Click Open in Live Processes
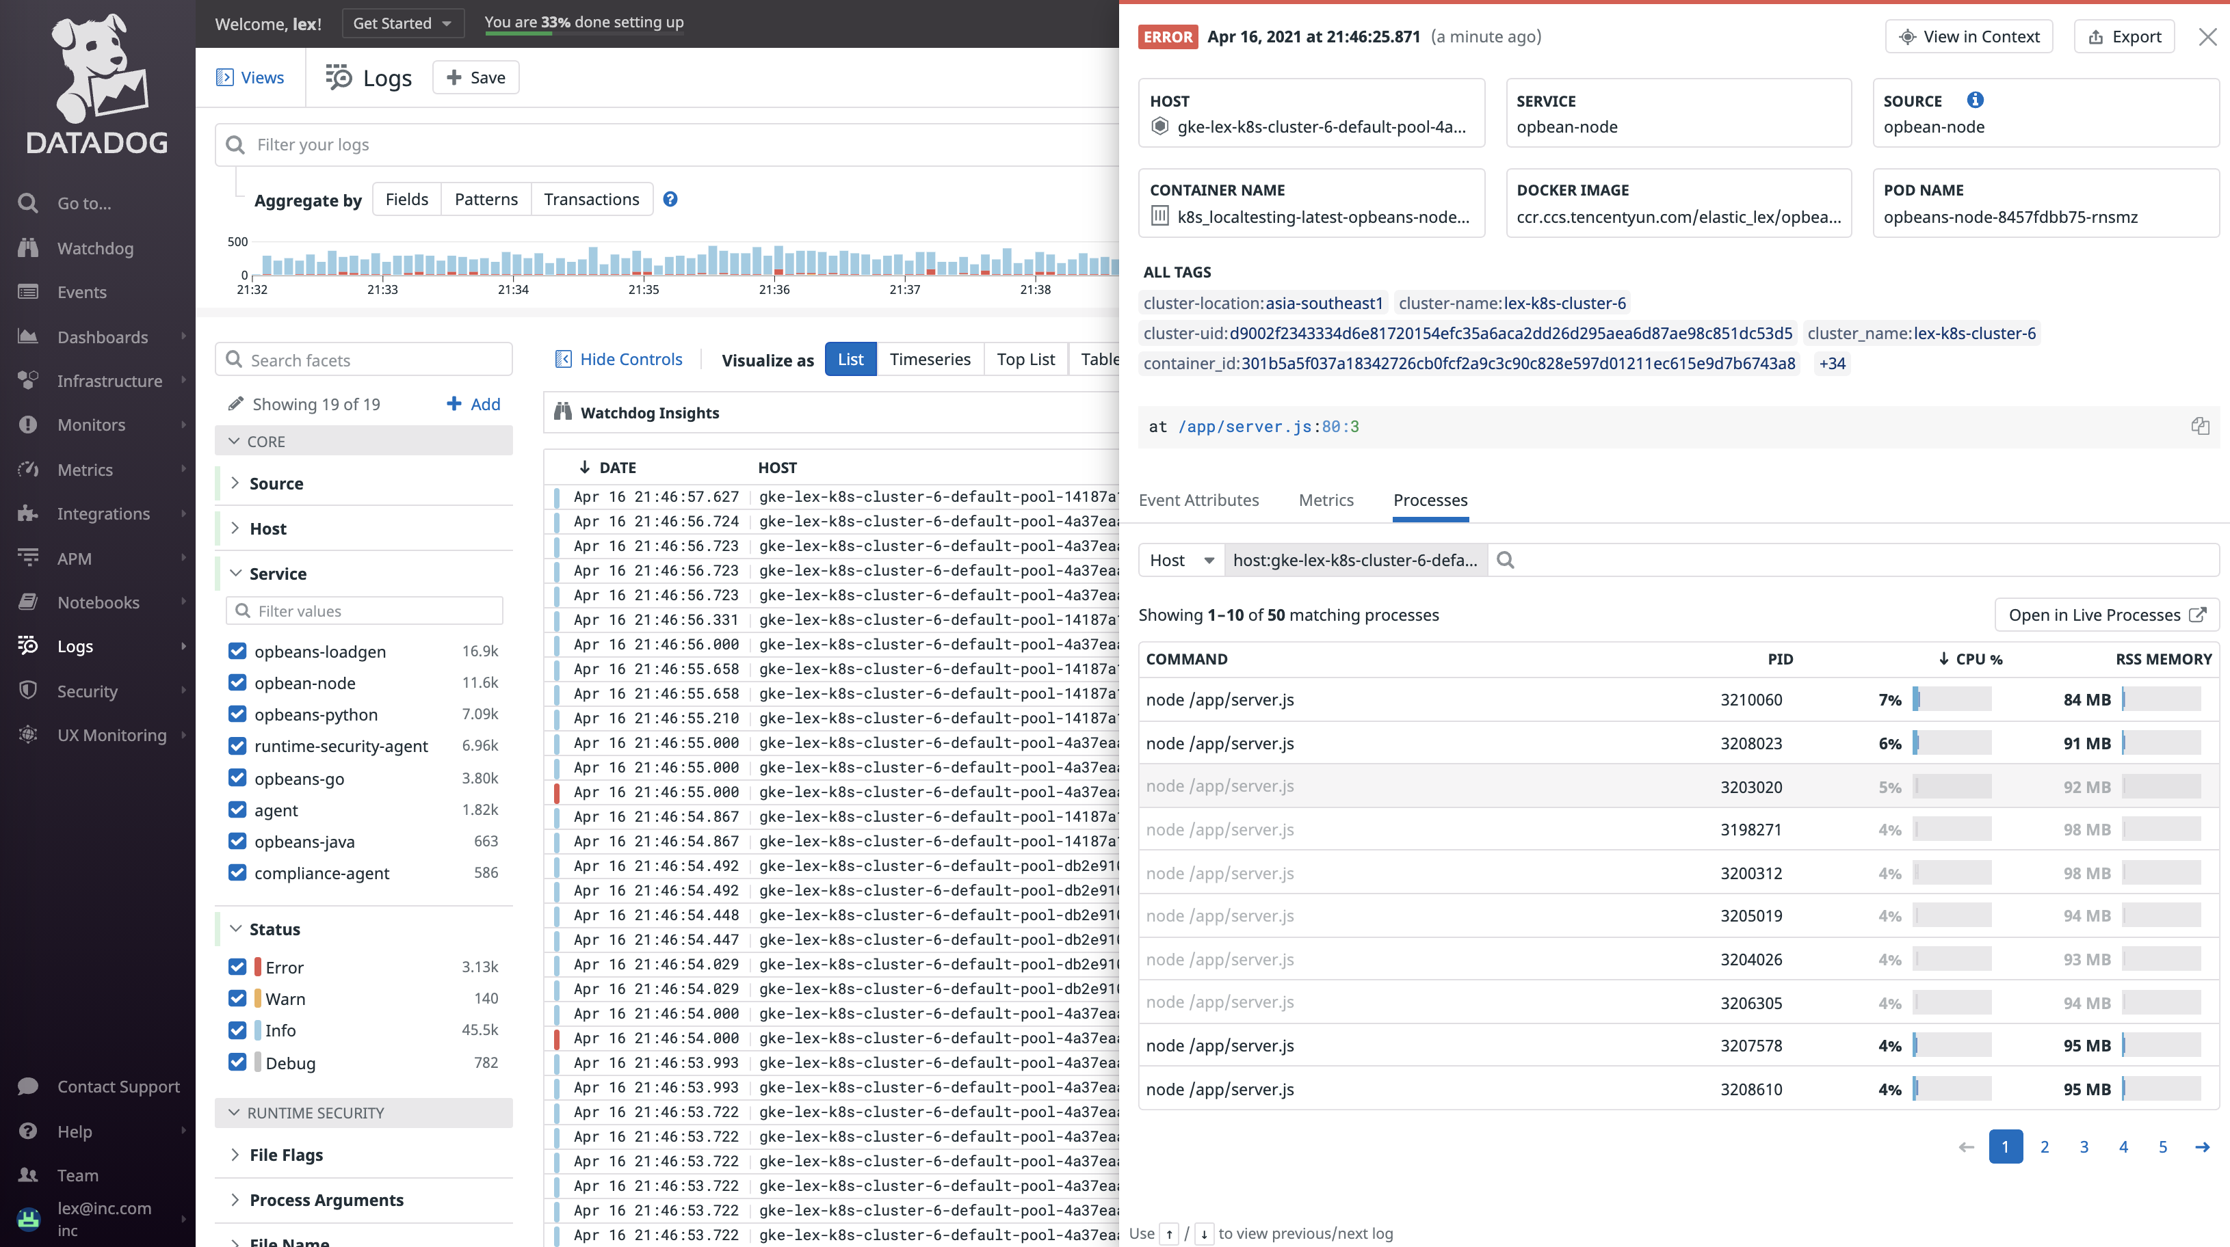The image size is (2230, 1247). coord(2106,615)
